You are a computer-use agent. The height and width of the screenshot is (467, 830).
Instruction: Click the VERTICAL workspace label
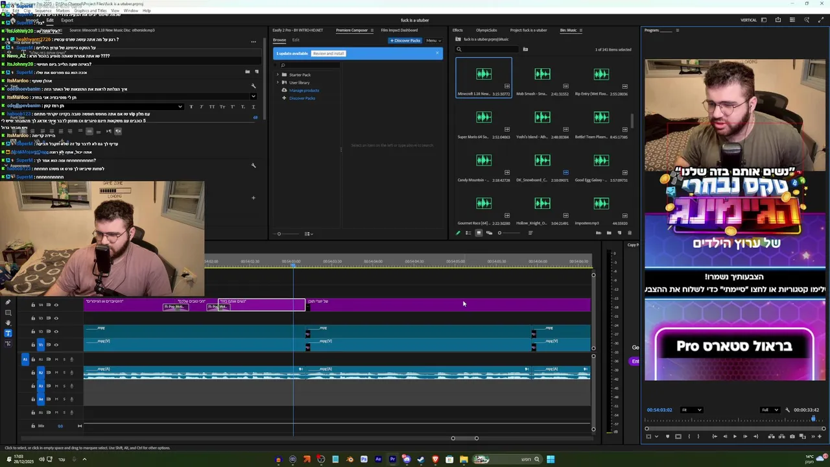click(x=748, y=20)
